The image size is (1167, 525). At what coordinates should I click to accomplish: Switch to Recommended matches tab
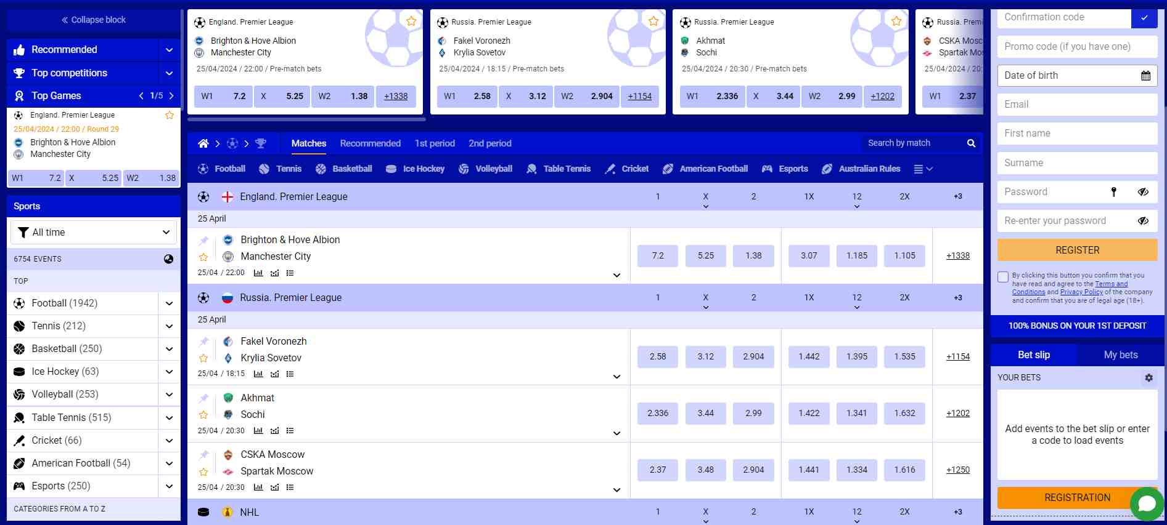click(371, 143)
